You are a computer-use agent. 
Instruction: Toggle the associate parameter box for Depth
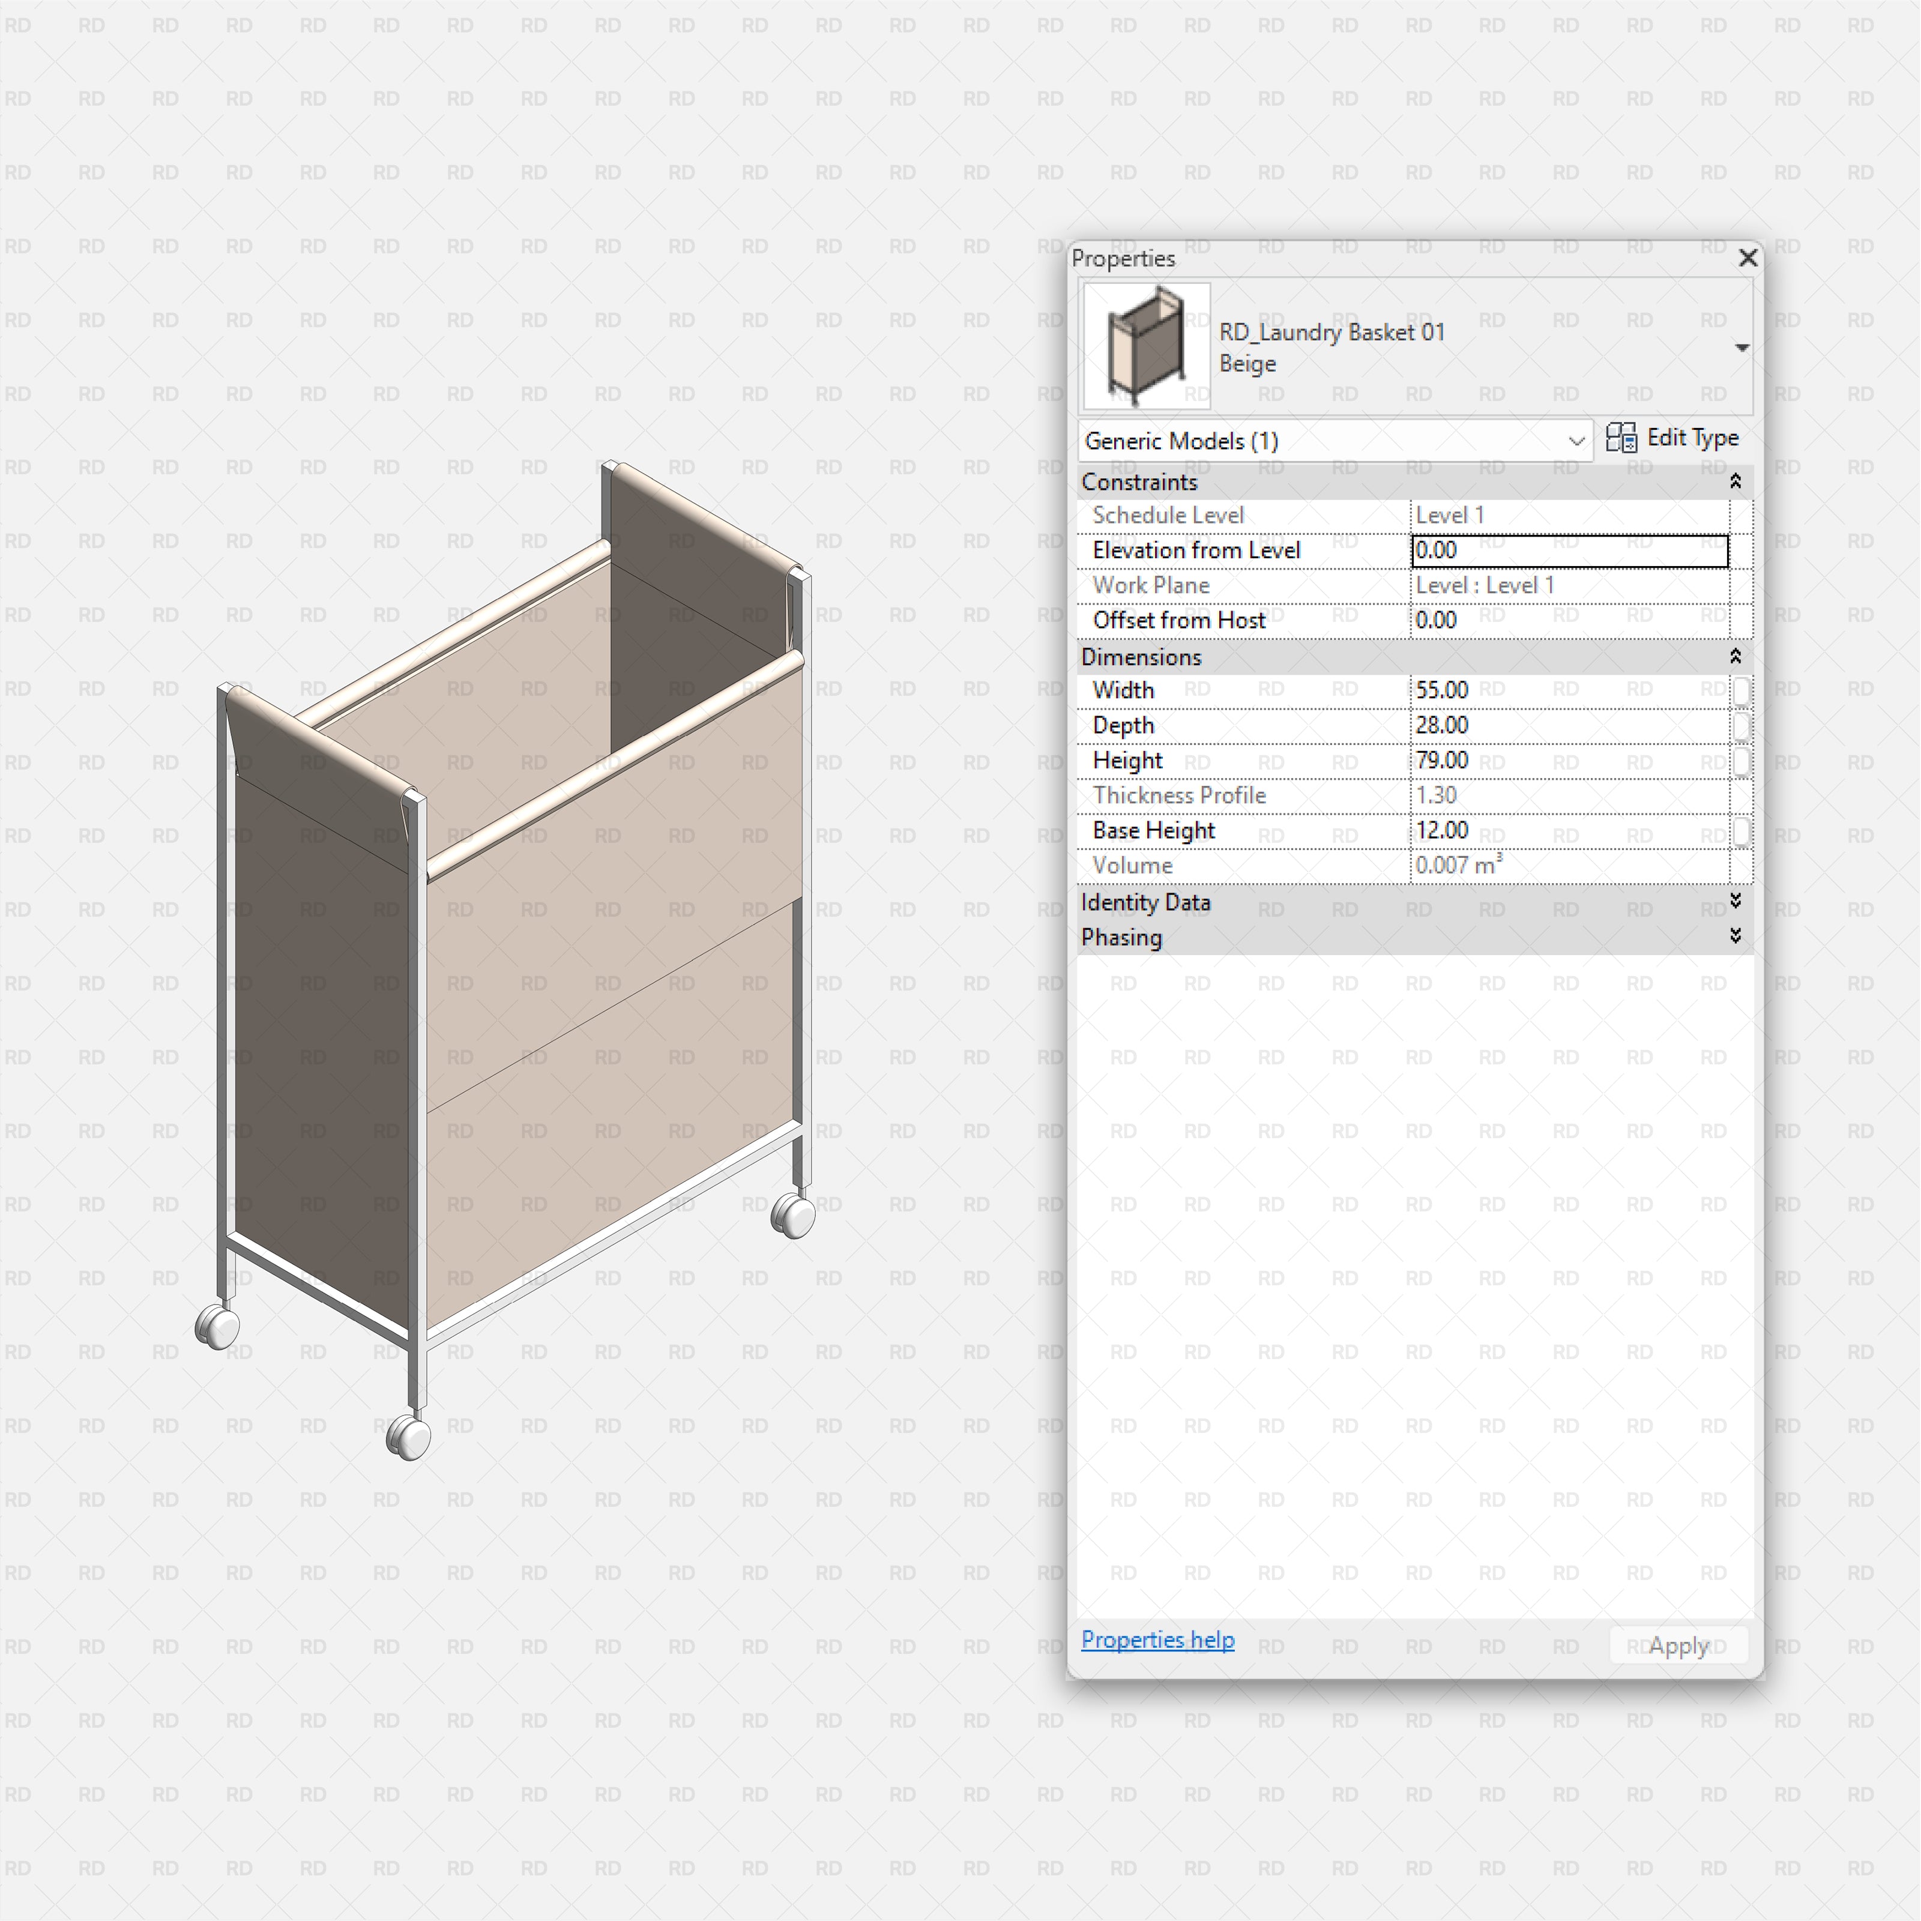pos(1743,726)
